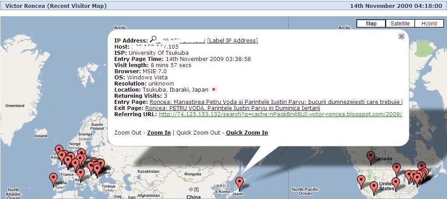Open the green Referring URL link

tap(281, 114)
